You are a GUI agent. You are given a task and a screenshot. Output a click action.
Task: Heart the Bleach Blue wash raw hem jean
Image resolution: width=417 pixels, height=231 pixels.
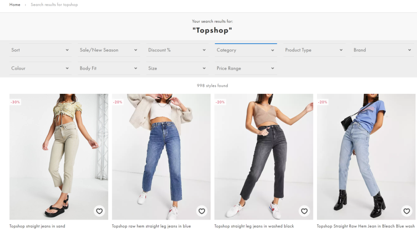coord(407,211)
